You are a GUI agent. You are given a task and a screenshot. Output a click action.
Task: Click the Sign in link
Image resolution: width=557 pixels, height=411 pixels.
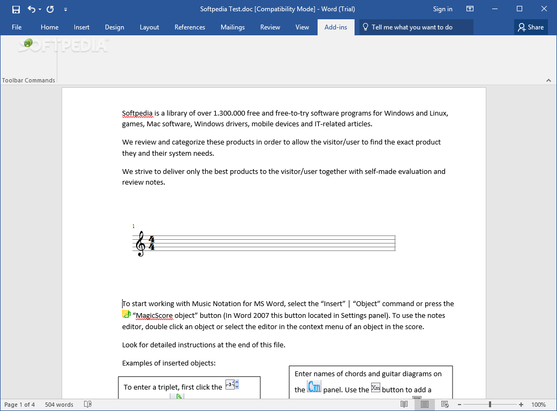coord(442,9)
